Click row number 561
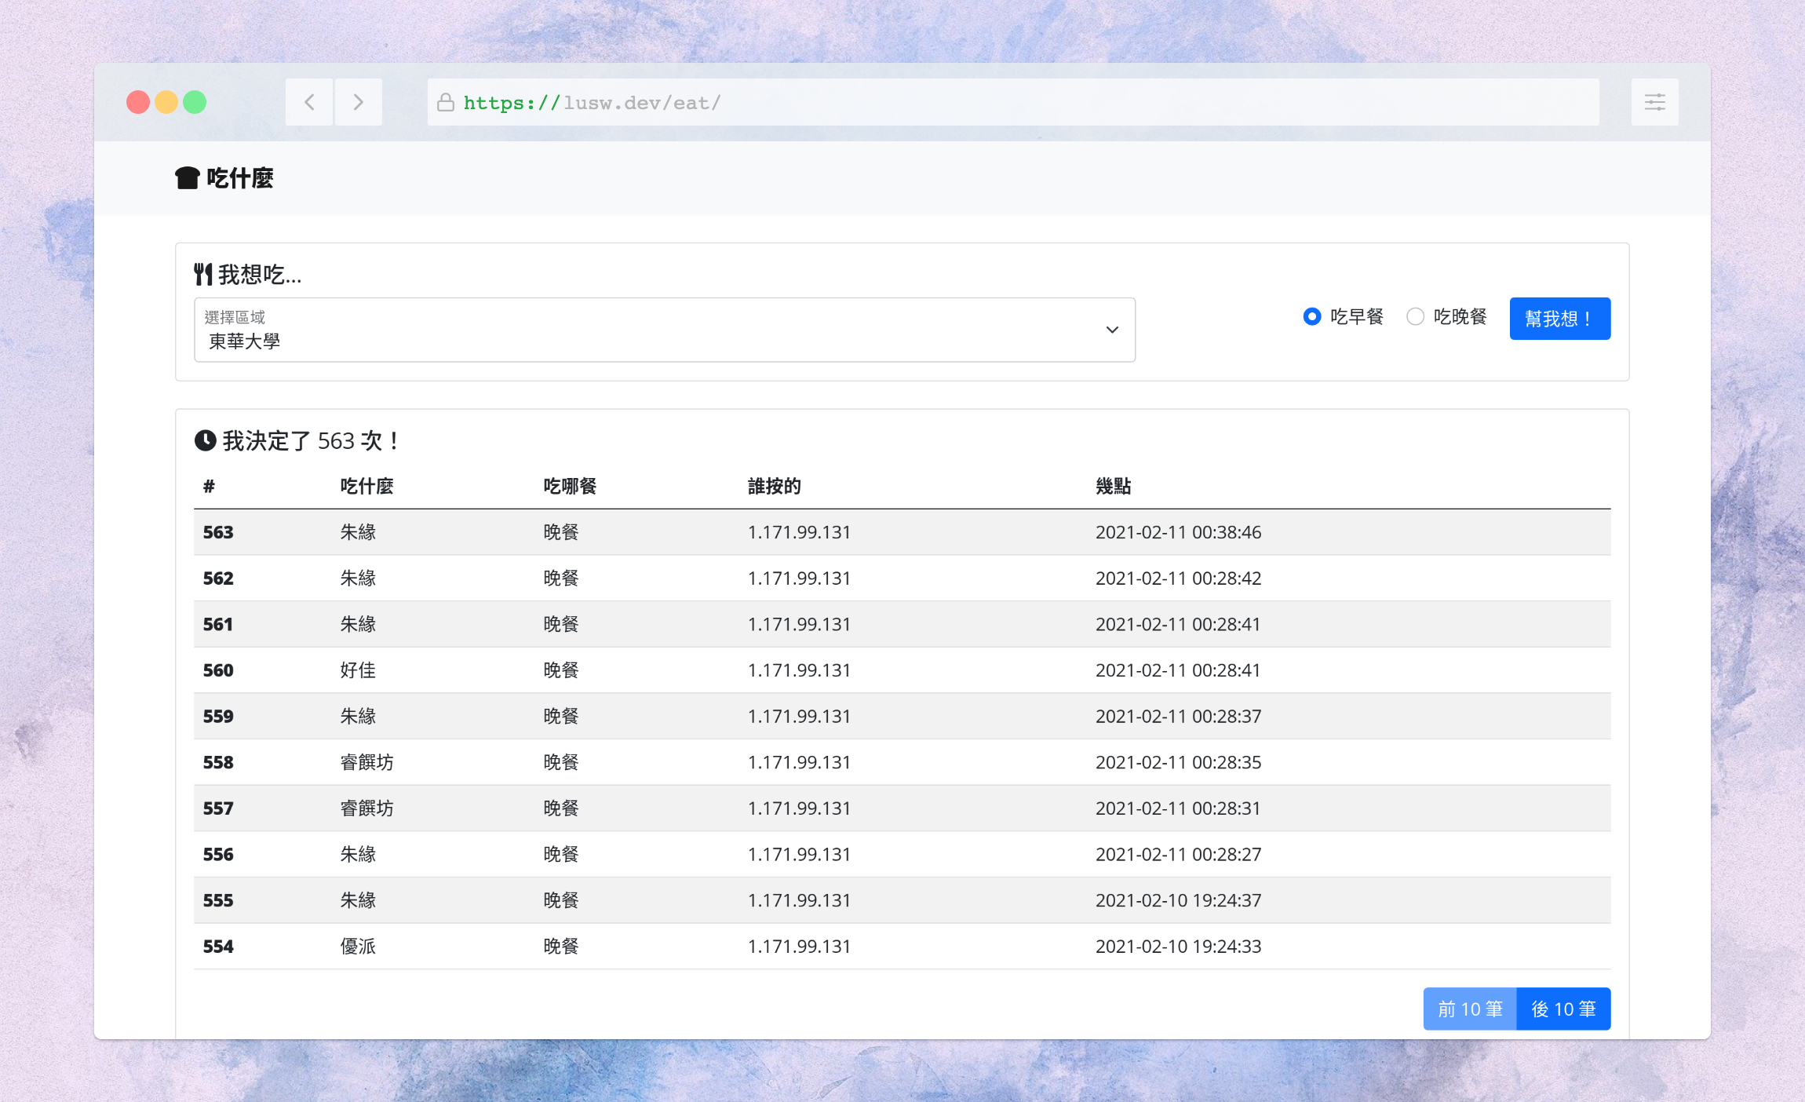 click(x=218, y=624)
